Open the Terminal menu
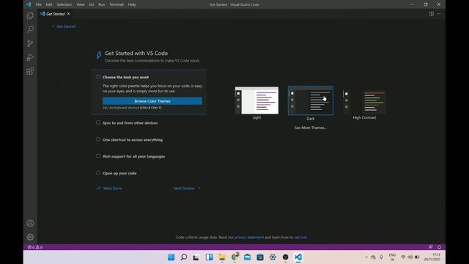This screenshot has height=264, width=469. click(x=117, y=4)
